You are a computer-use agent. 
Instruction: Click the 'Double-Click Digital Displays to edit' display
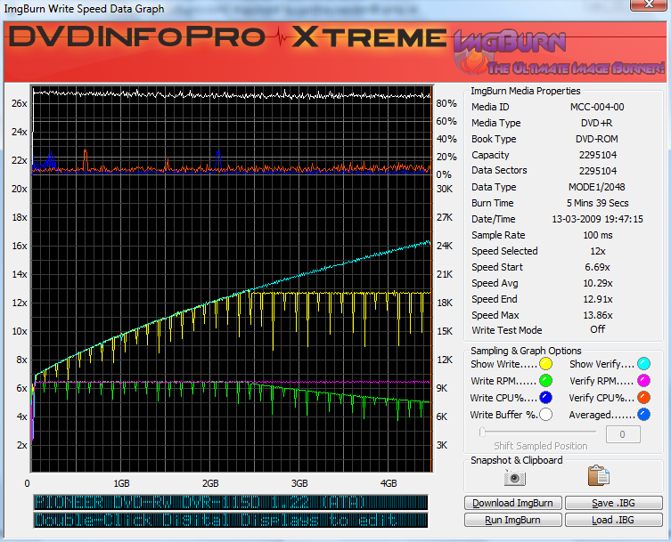231,520
